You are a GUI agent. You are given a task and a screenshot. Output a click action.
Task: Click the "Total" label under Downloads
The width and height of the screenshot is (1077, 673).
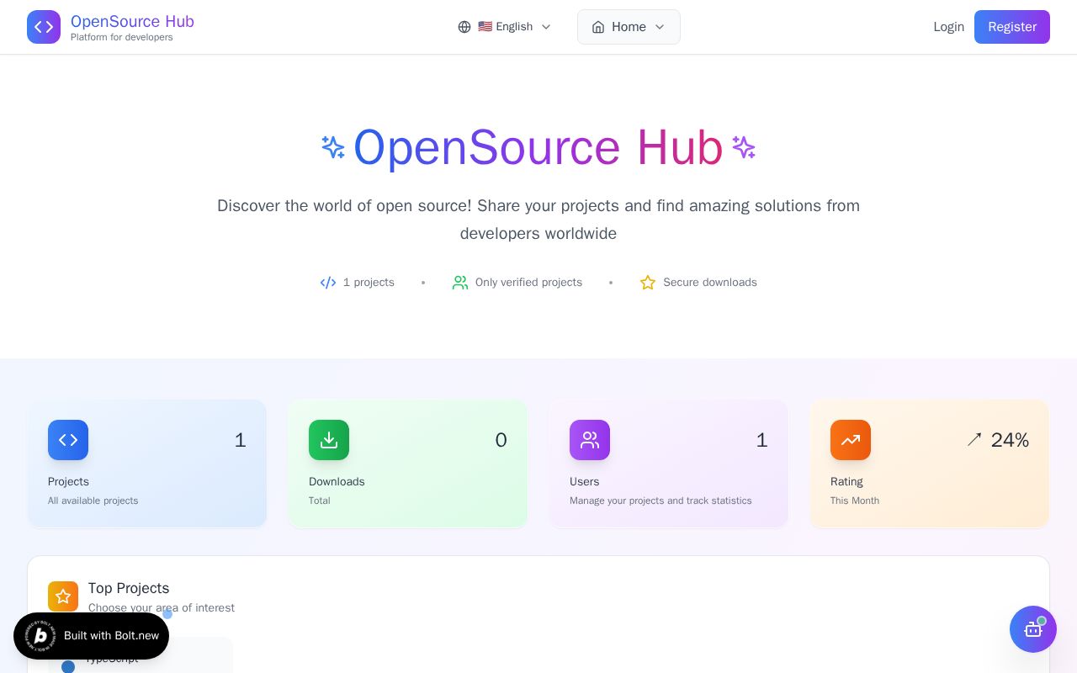320,501
